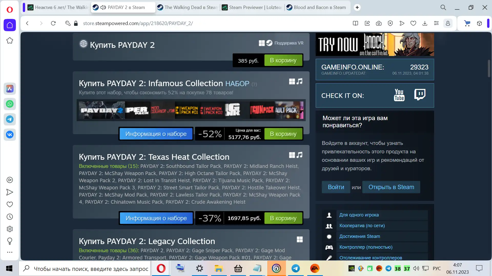This screenshot has height=276, width=492.
Task: Open a new browser tab
Action: pos(357,7)
